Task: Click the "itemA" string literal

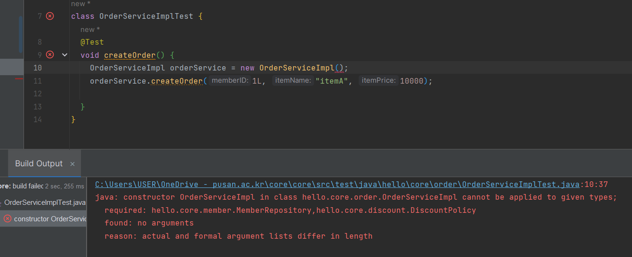Action: click(332, 81)
